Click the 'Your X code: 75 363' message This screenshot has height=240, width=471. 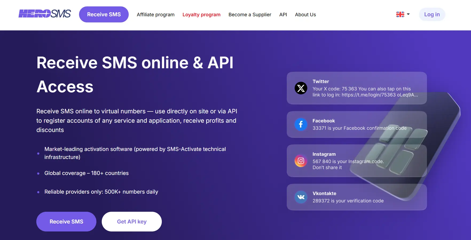click(365, 92)
